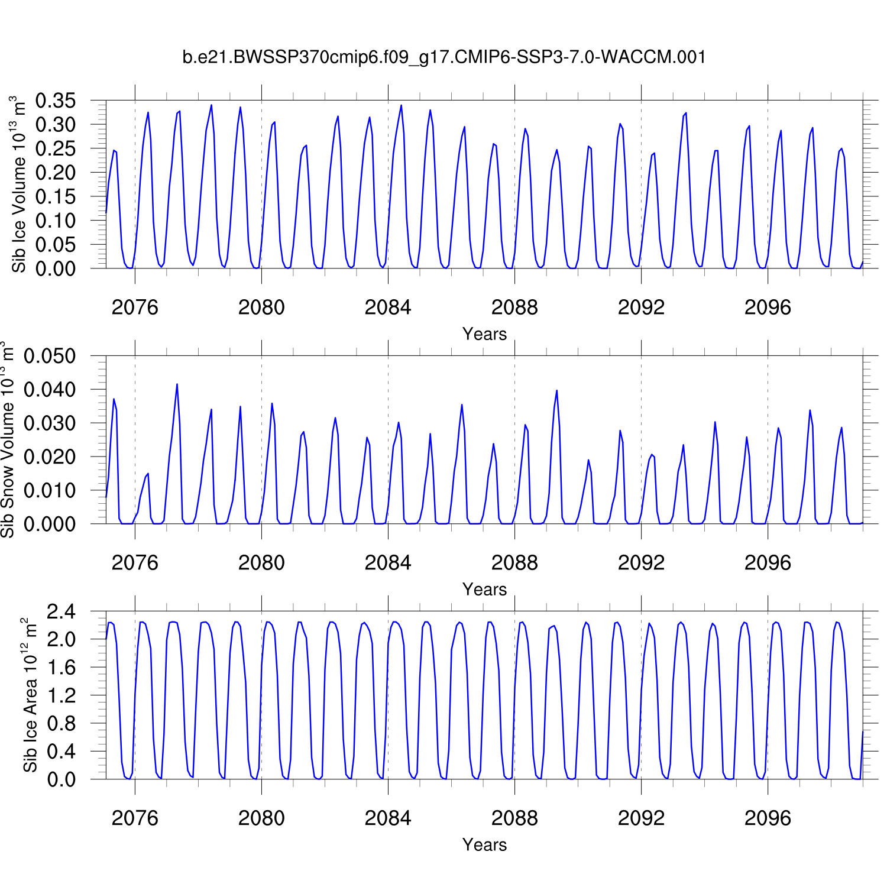Click the 0.020 tick label on snow volume axis
Viewport: 887px width, 887px height.
50,457
